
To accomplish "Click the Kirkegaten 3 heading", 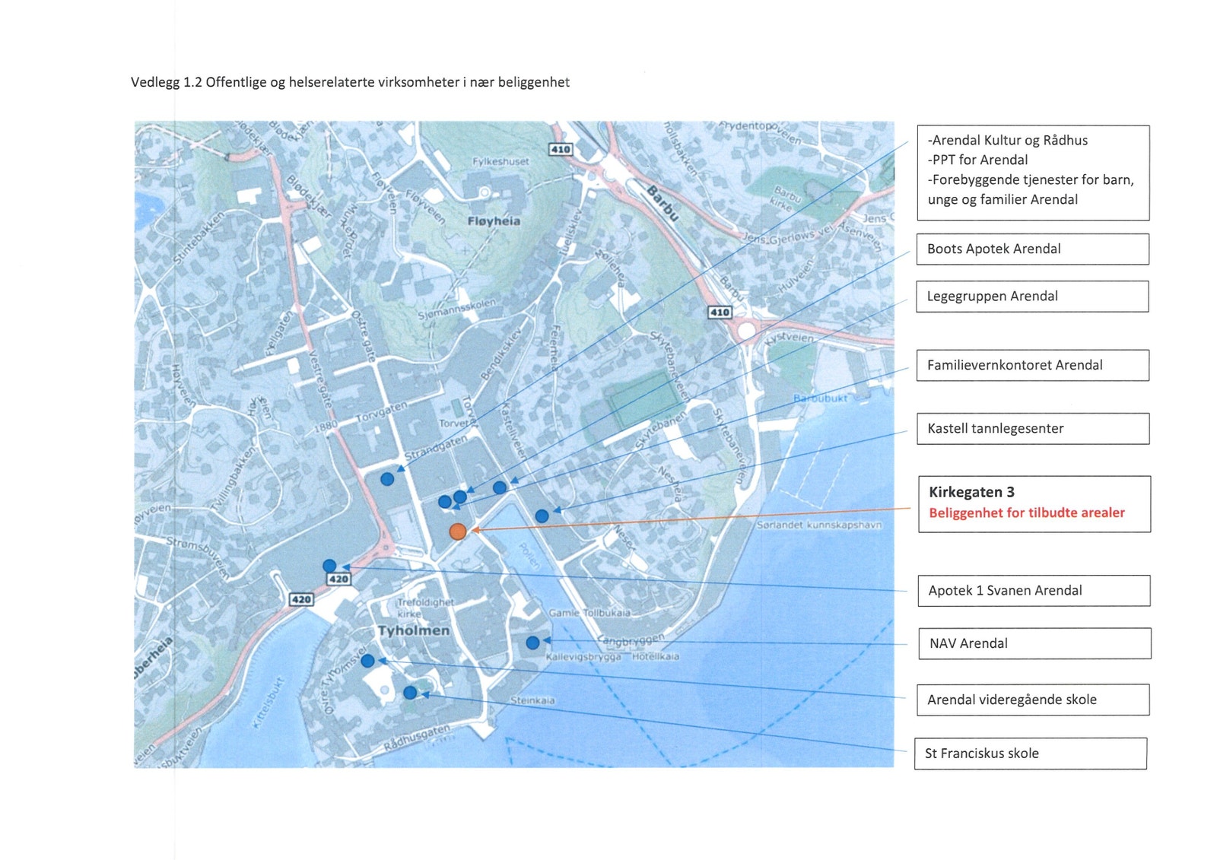I will click(971, 492).
